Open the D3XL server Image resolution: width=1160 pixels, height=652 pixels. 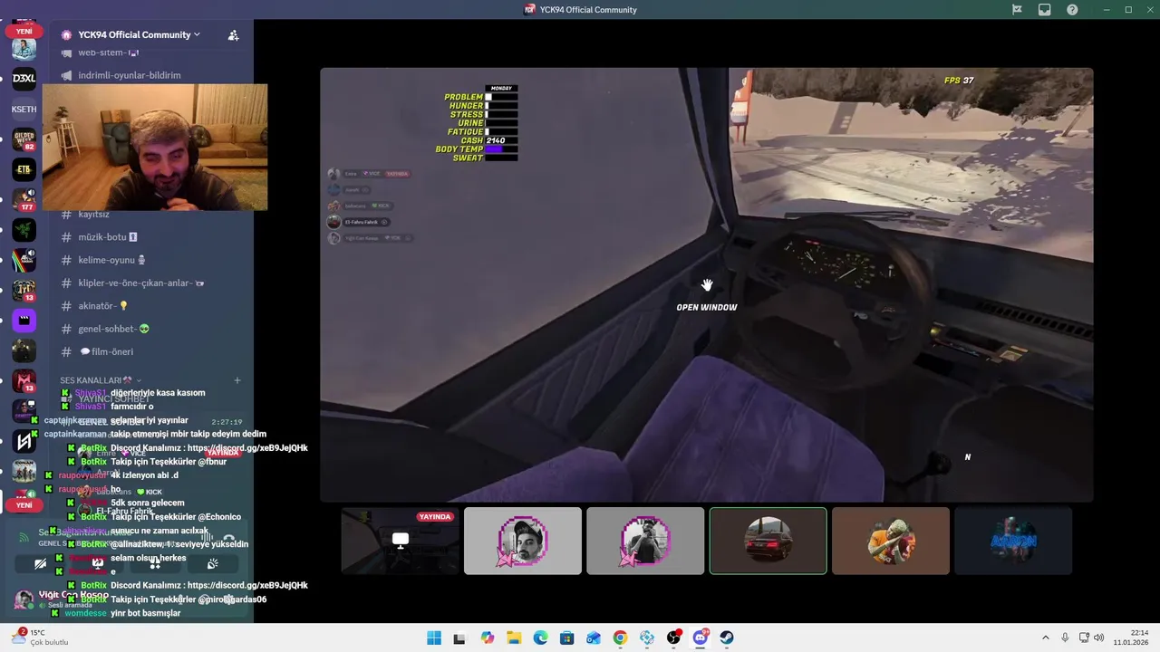click(x=24, y=79)
